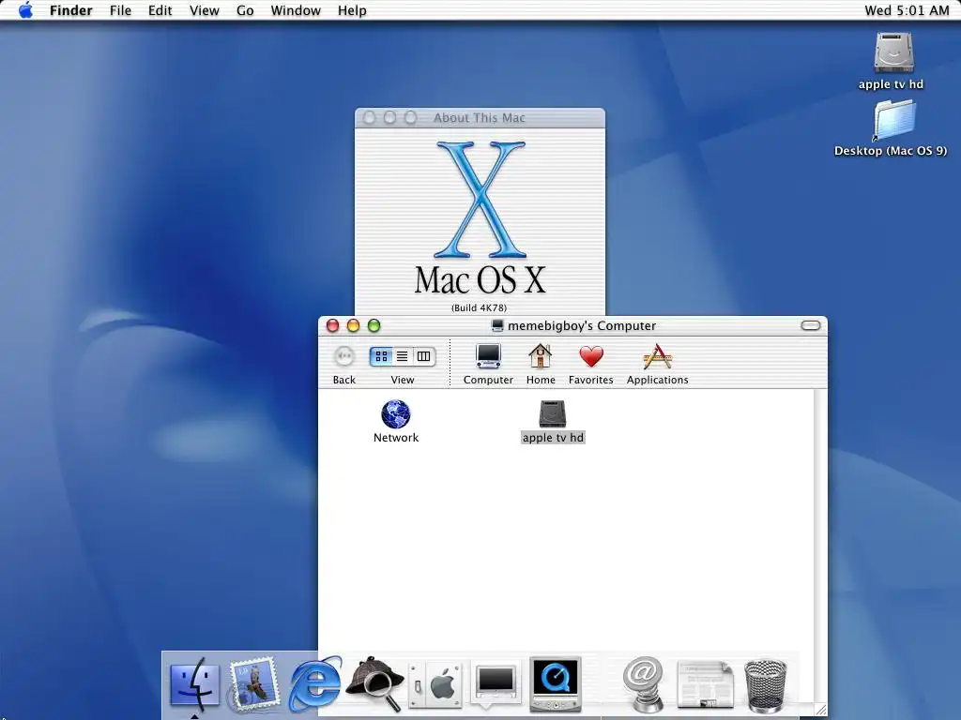This screenshot has width=961, height=720.
Task: Toggle the Finder toolbar pill button
Action: (x=811, y=325)
